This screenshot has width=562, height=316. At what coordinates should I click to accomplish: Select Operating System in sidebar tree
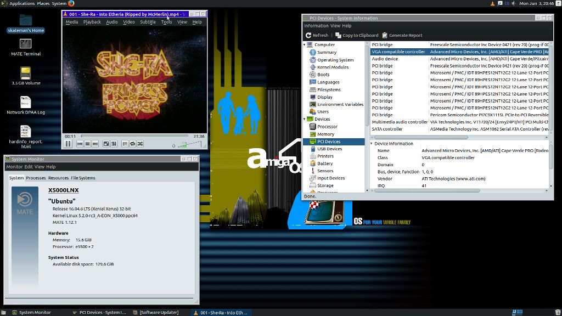335,60
